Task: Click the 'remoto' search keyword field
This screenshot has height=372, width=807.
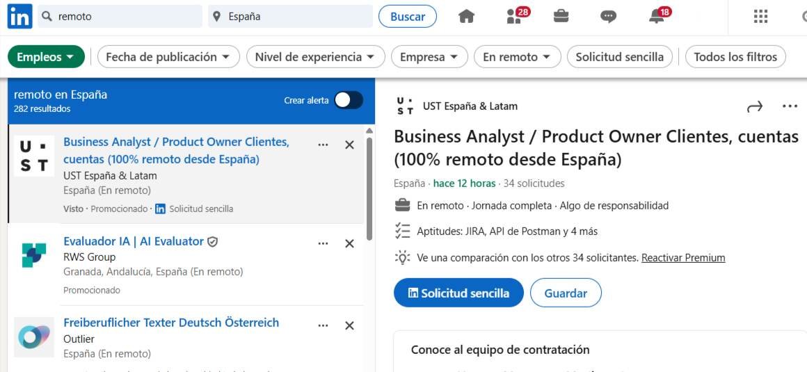Action: [120, 17]
